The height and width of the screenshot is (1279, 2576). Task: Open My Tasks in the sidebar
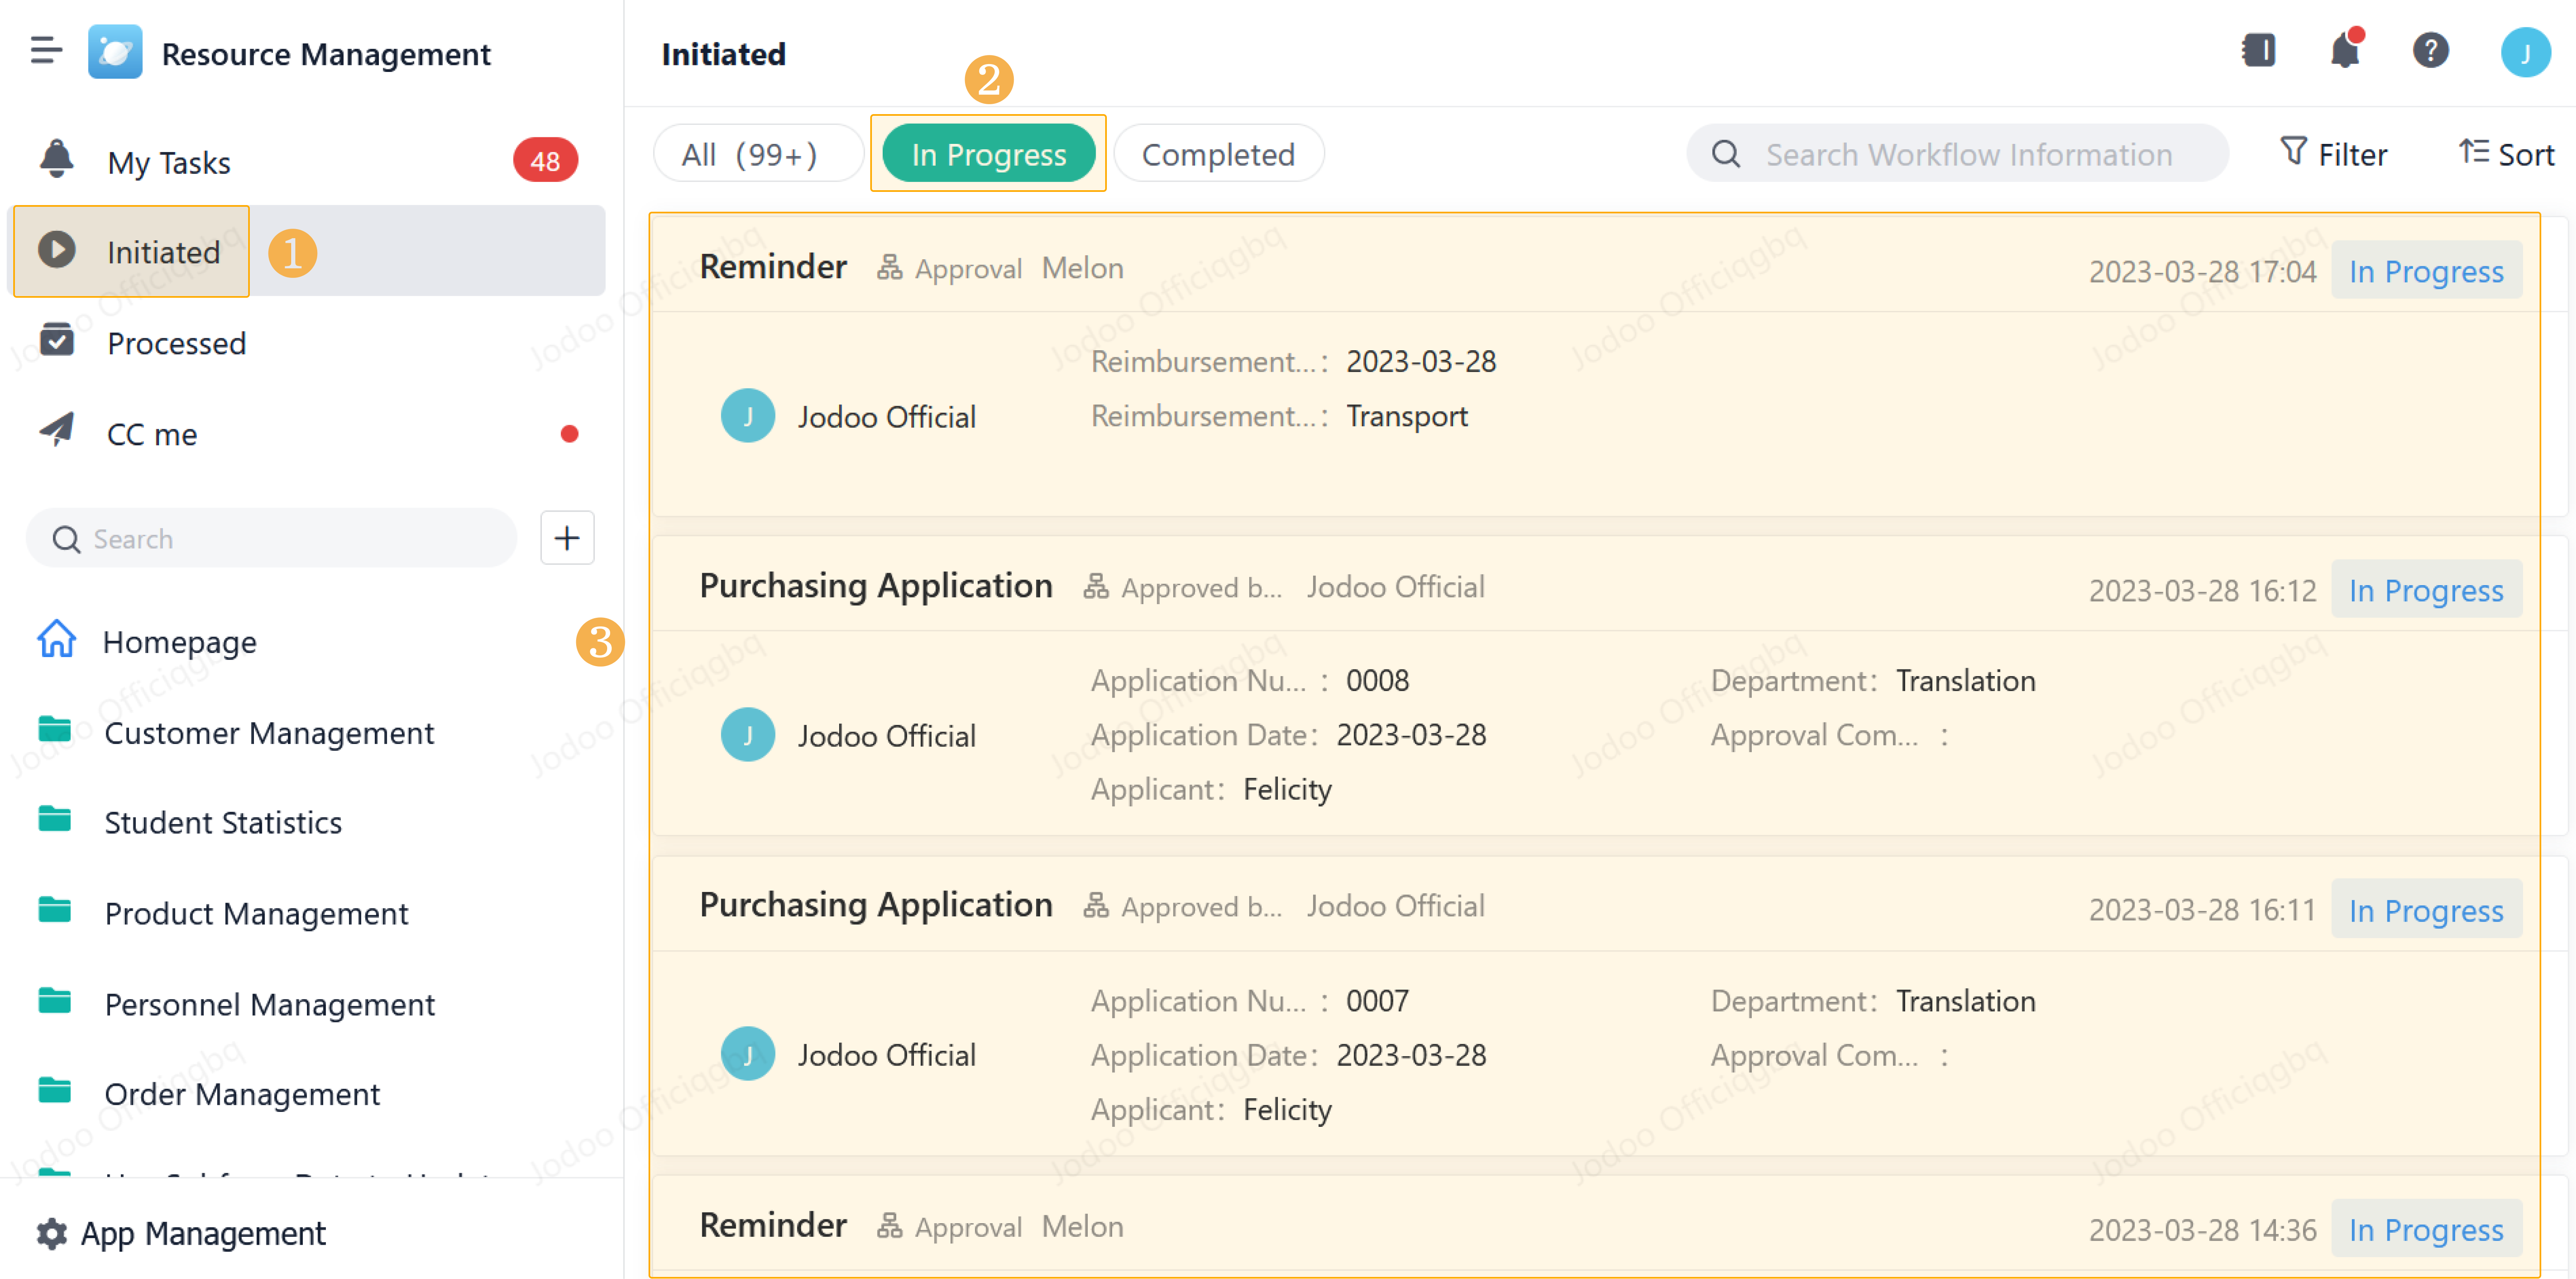click(x=169, y=162)
